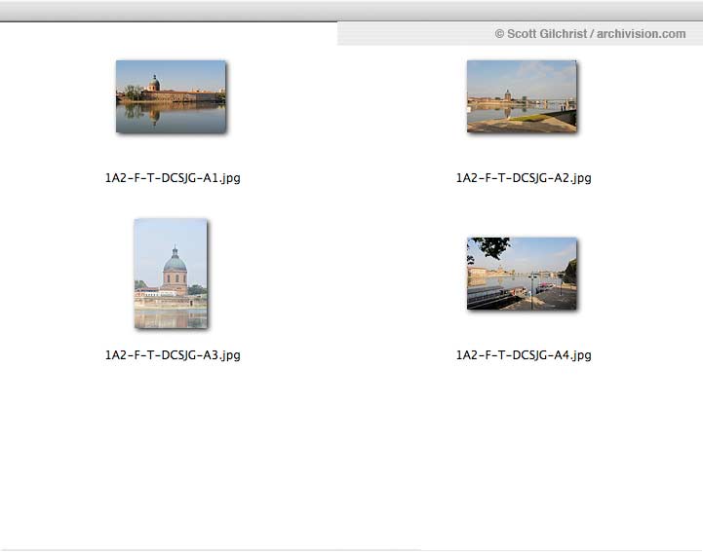Click the file name 1A2-F-T-DCSJG-A2.jpg
Viewport: 703px width, 552px height.
(x=524, y=178)
